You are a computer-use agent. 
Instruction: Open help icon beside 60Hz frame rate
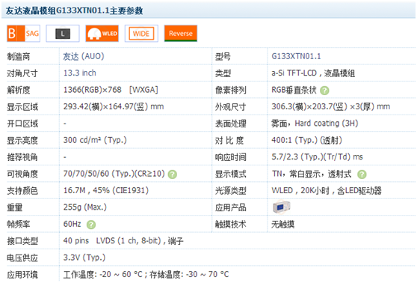click(91, 225)
